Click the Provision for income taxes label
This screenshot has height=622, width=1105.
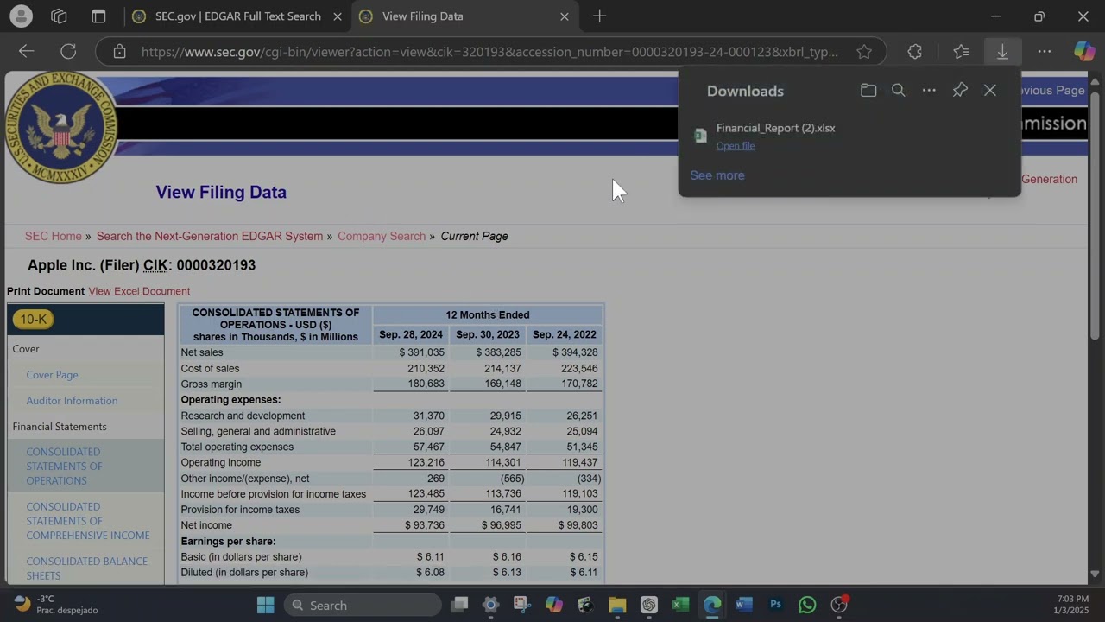[240, 510]
